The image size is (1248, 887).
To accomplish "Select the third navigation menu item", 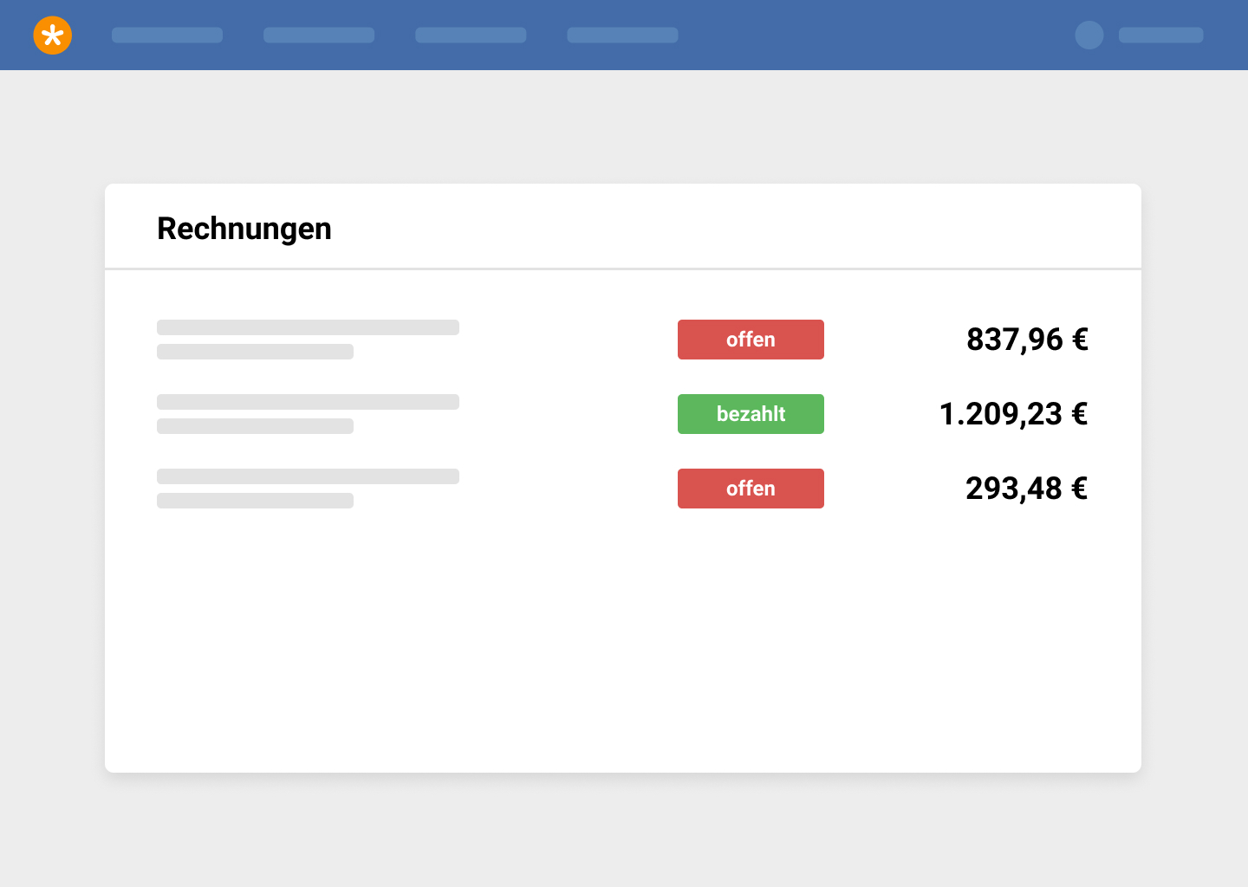I will click(471, 36).
